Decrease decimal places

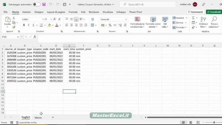125,25
